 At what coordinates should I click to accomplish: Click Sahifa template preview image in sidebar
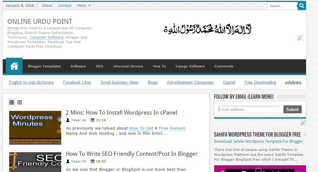point(260,169)
